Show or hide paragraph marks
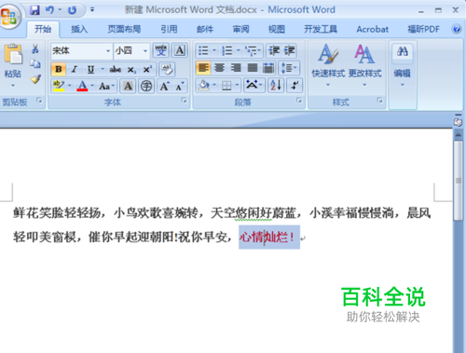This screenshot has width=466, height=353. pyautogui.click(x=294, y=85)
